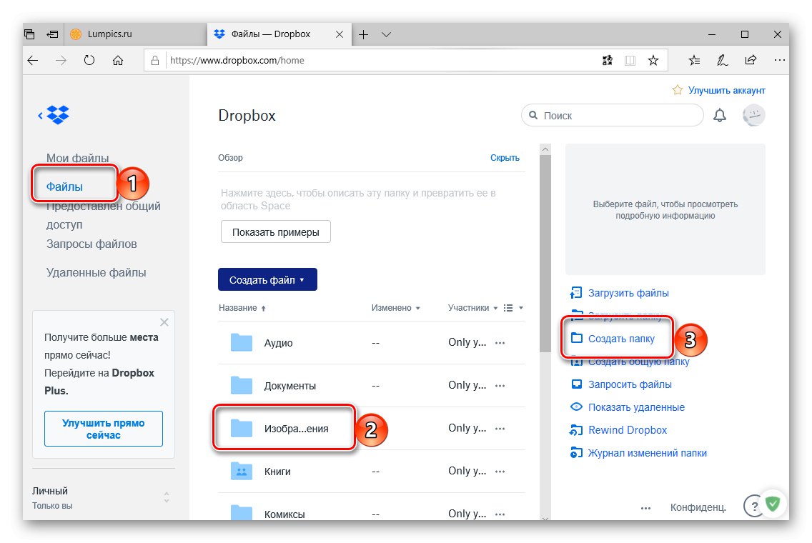Image resolution: width=812 pixels, height=543 pixels.
Task: Sort by Название column
Action: [x=242, y=307]
